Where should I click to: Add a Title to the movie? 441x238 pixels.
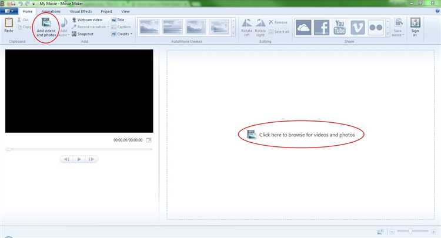(x=118, y=20)
